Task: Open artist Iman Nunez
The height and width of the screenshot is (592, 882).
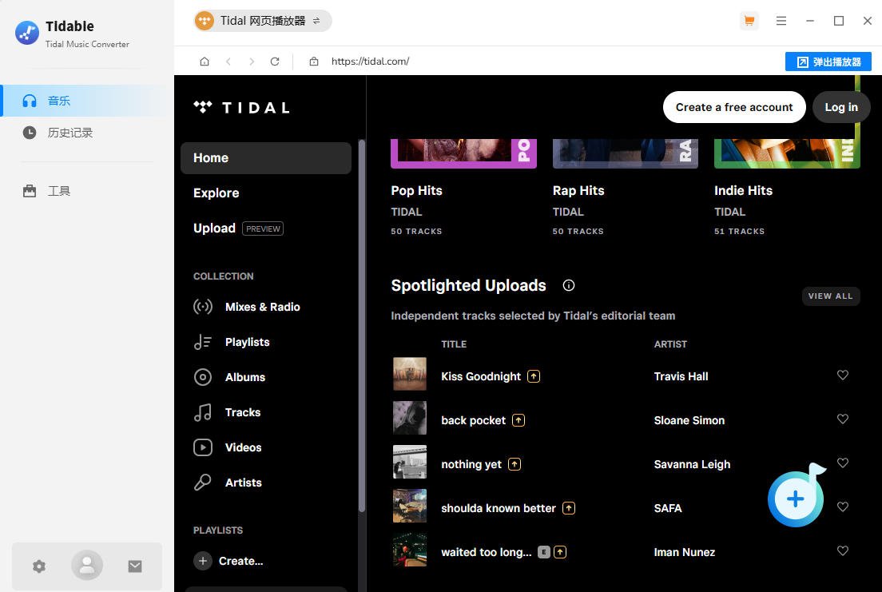Action: click(685, 552)
